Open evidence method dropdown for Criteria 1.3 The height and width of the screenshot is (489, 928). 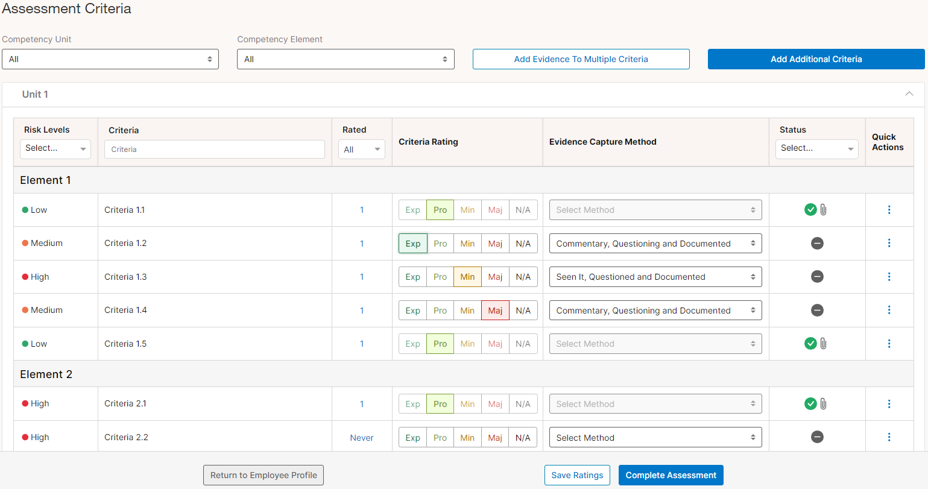coord(655,277)
